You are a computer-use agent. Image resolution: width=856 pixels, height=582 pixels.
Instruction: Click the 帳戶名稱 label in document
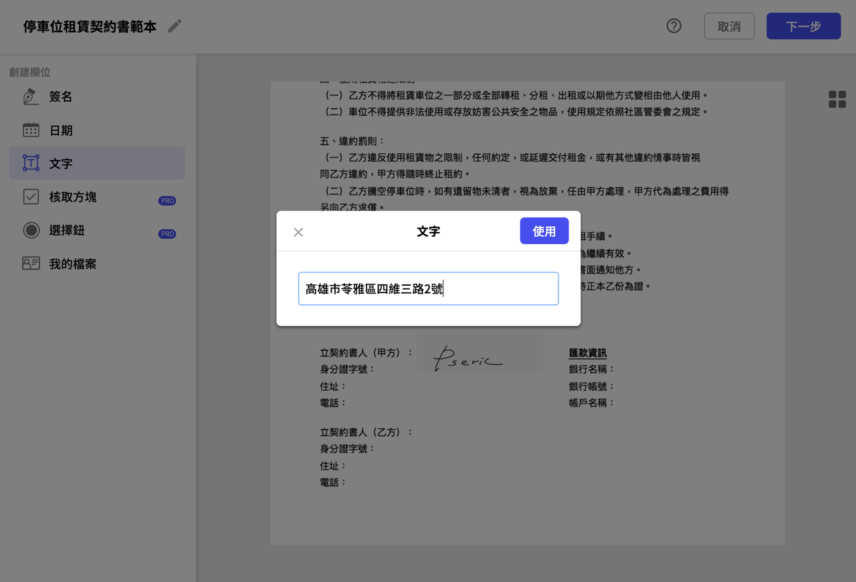591,403
